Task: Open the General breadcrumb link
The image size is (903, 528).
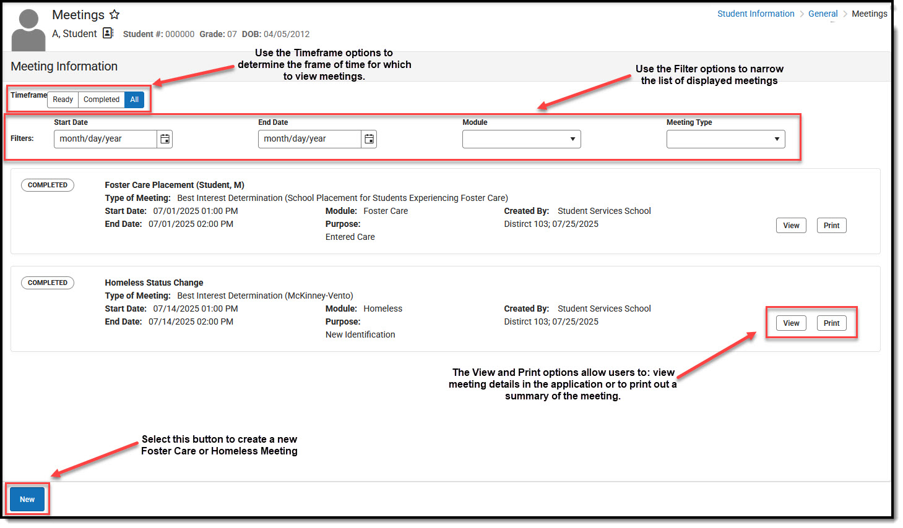Action: [x=823, y=13]
